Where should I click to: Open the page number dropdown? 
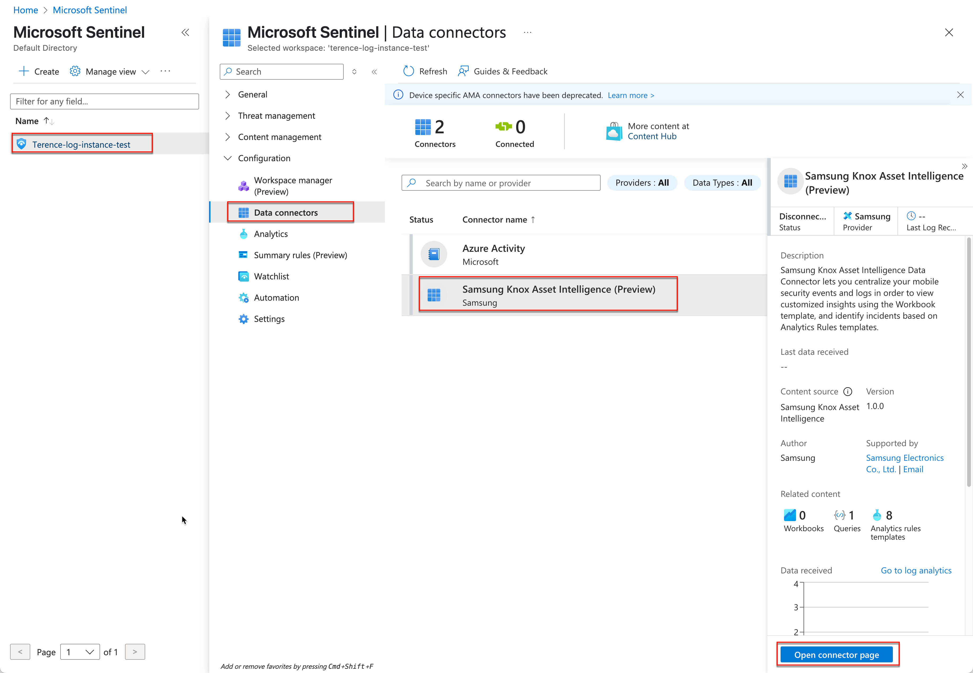pos(80,651)
